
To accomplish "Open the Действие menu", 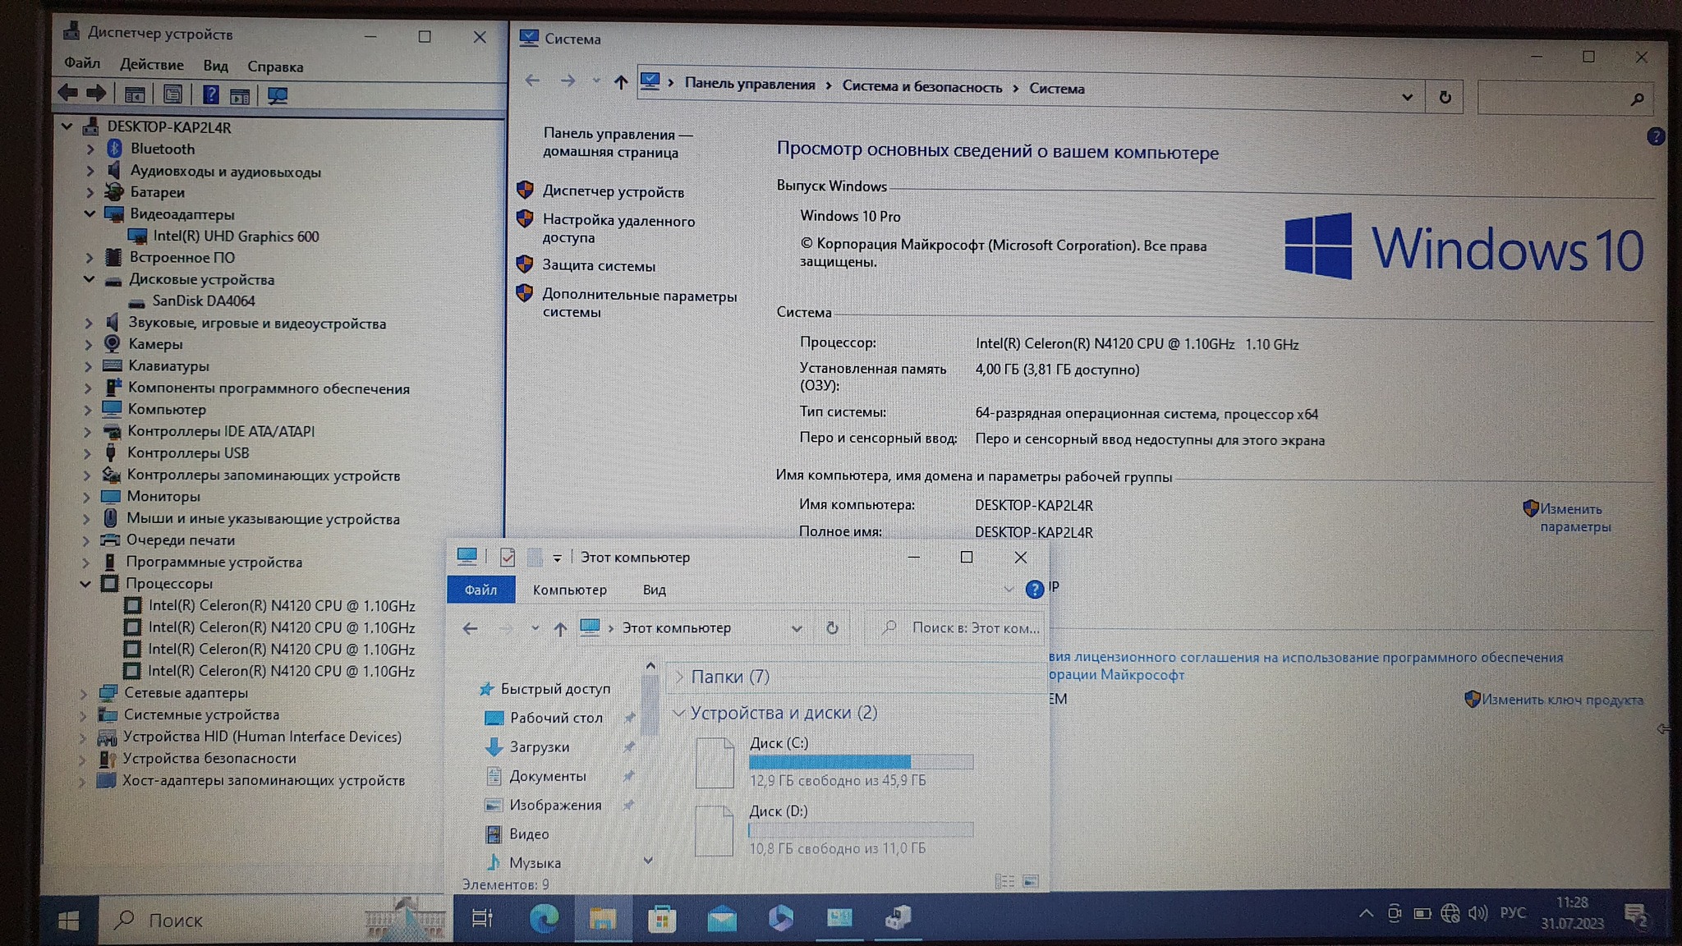I will (151, 65).
